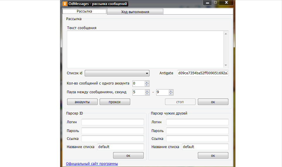
Task: Click the стоп button
Action: click(x=180, y=102)
